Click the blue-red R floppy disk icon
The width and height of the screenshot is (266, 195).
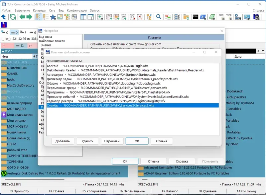(4, 25)
